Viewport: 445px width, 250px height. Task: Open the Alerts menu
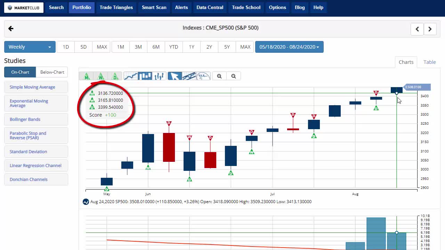point(181,7)
